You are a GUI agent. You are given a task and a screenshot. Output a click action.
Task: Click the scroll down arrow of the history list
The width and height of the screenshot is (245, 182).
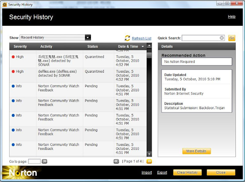[149, 154]
